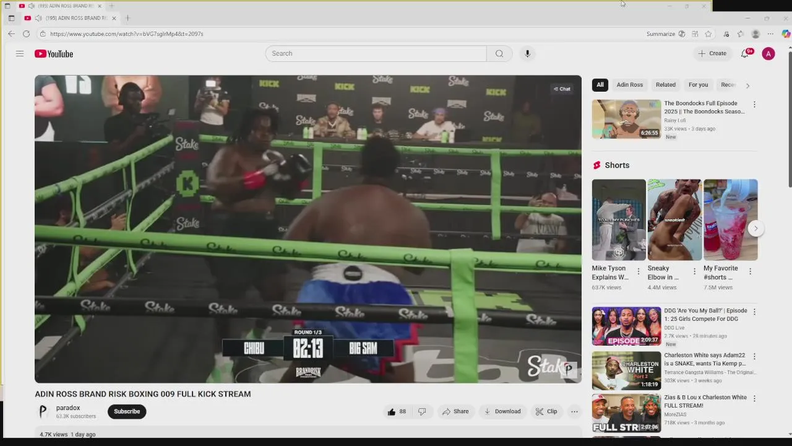The image size is (792, 446).
Task: Open browser Settings and more ellipsis
Action: point(770,34)
